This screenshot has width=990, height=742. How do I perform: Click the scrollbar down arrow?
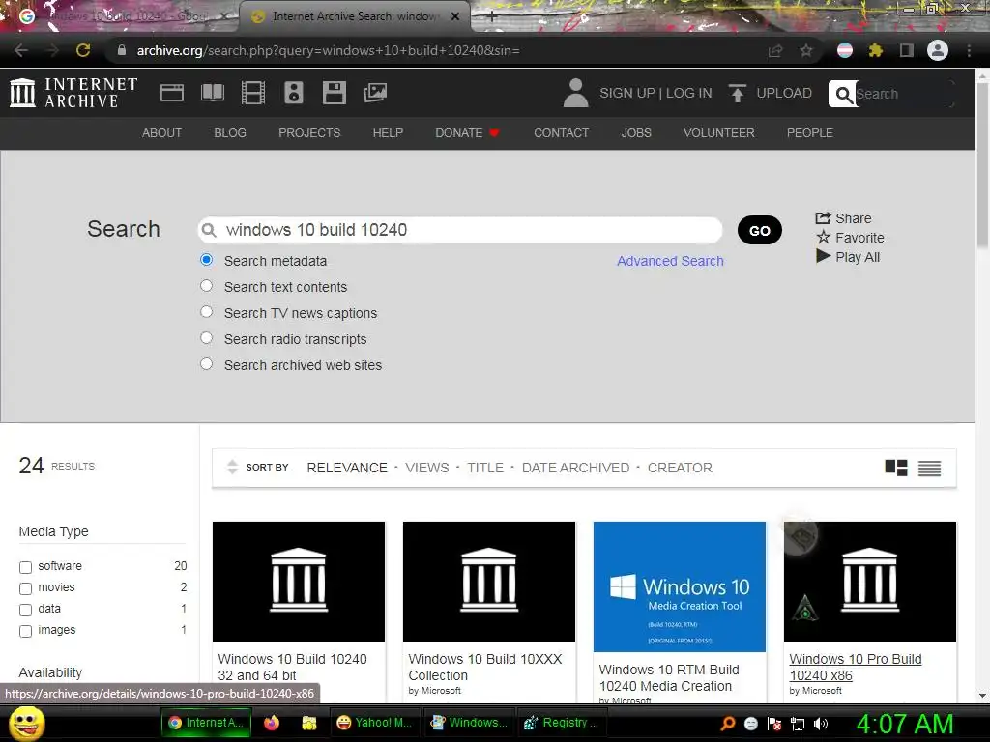click(982, 696)
